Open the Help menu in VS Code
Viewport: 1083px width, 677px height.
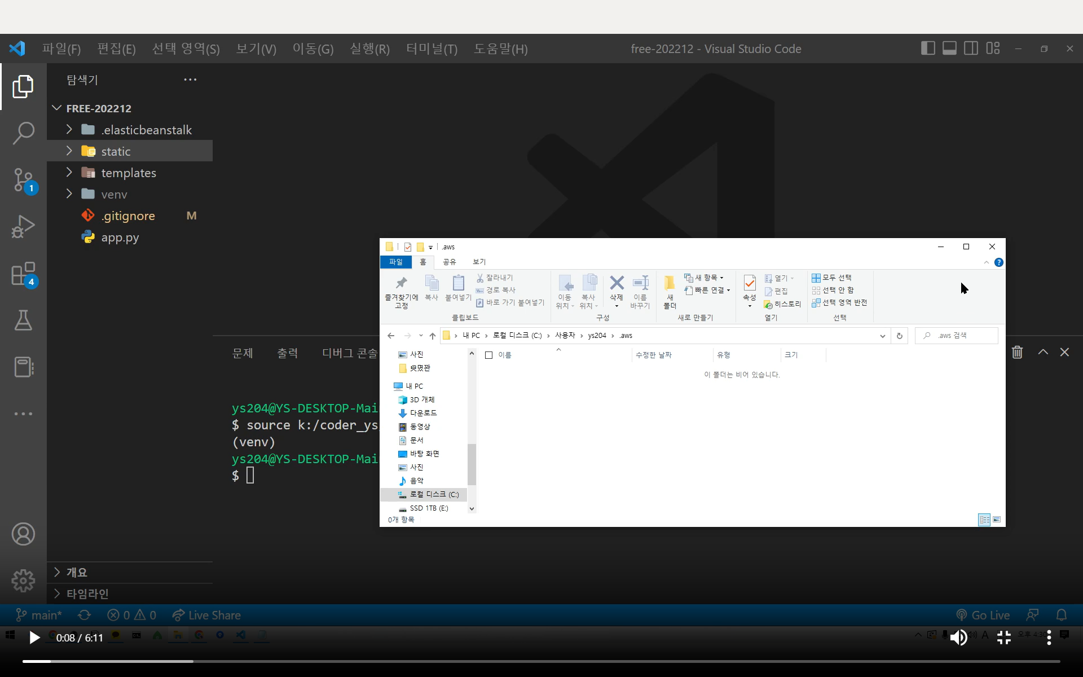(500, 49)
